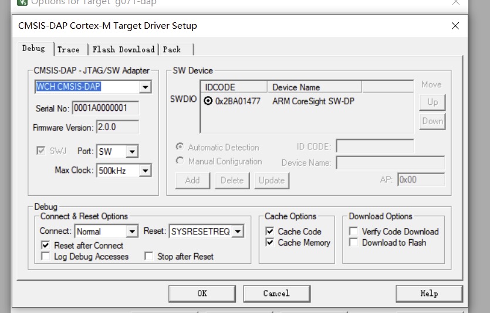Image resolution: width=490 pixels, height=313 pixels.
Task: Click the Update device button
Action: [272, 181]
